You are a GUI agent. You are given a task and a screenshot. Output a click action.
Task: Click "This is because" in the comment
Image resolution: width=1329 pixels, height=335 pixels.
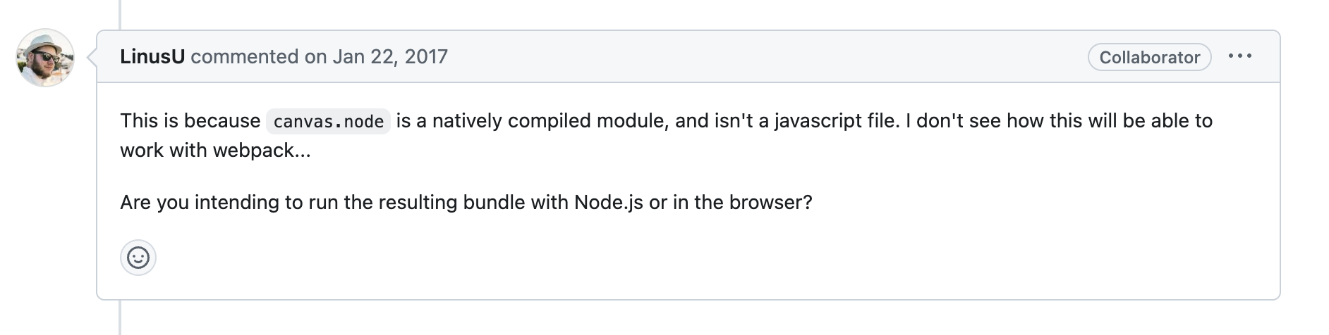click(190, 121)
